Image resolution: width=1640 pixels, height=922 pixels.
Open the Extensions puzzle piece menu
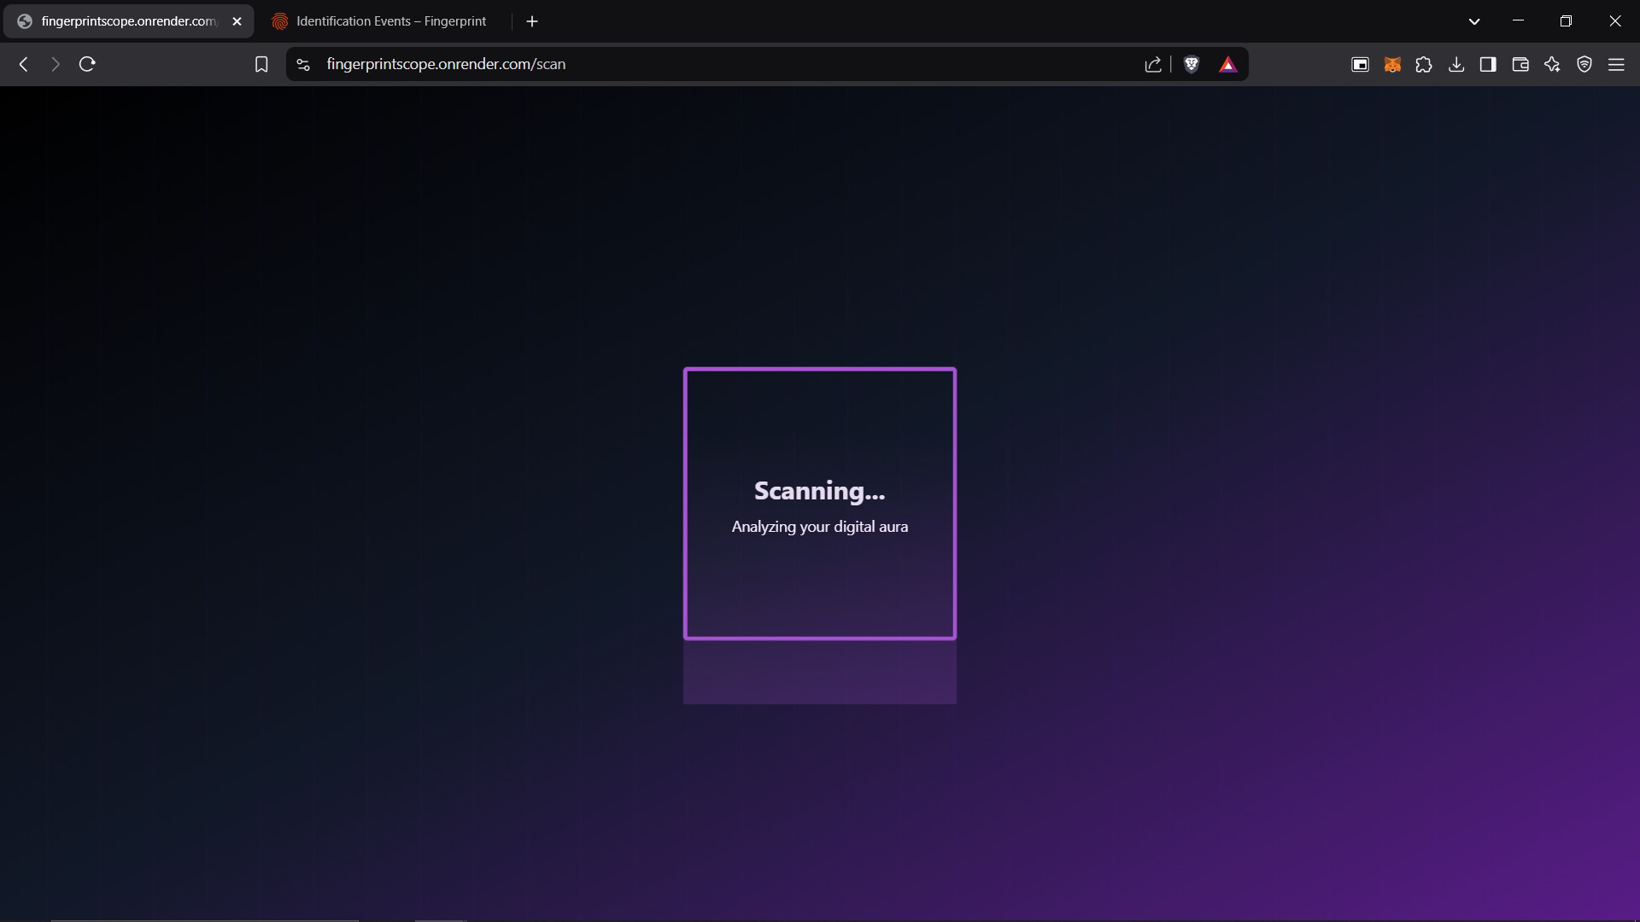tap(1424, 65)
